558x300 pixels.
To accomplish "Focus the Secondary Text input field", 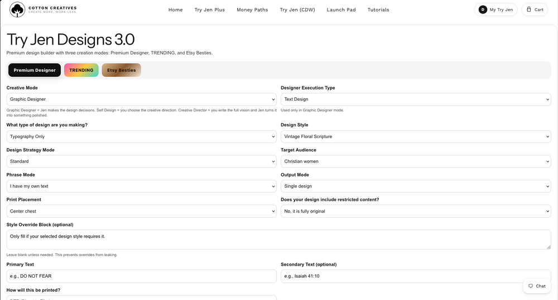I will tap(416, 276).
